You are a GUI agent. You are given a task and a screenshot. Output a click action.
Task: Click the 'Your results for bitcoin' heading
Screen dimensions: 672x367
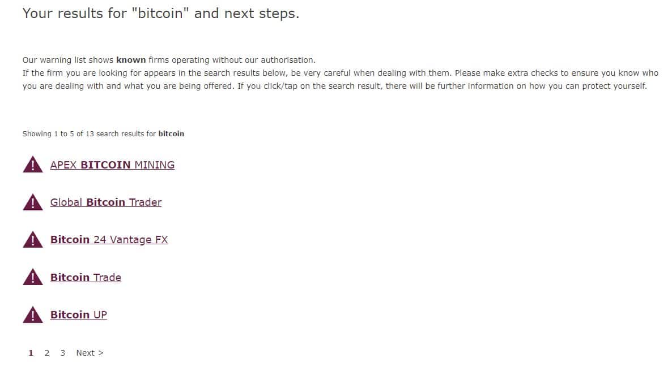161,13
